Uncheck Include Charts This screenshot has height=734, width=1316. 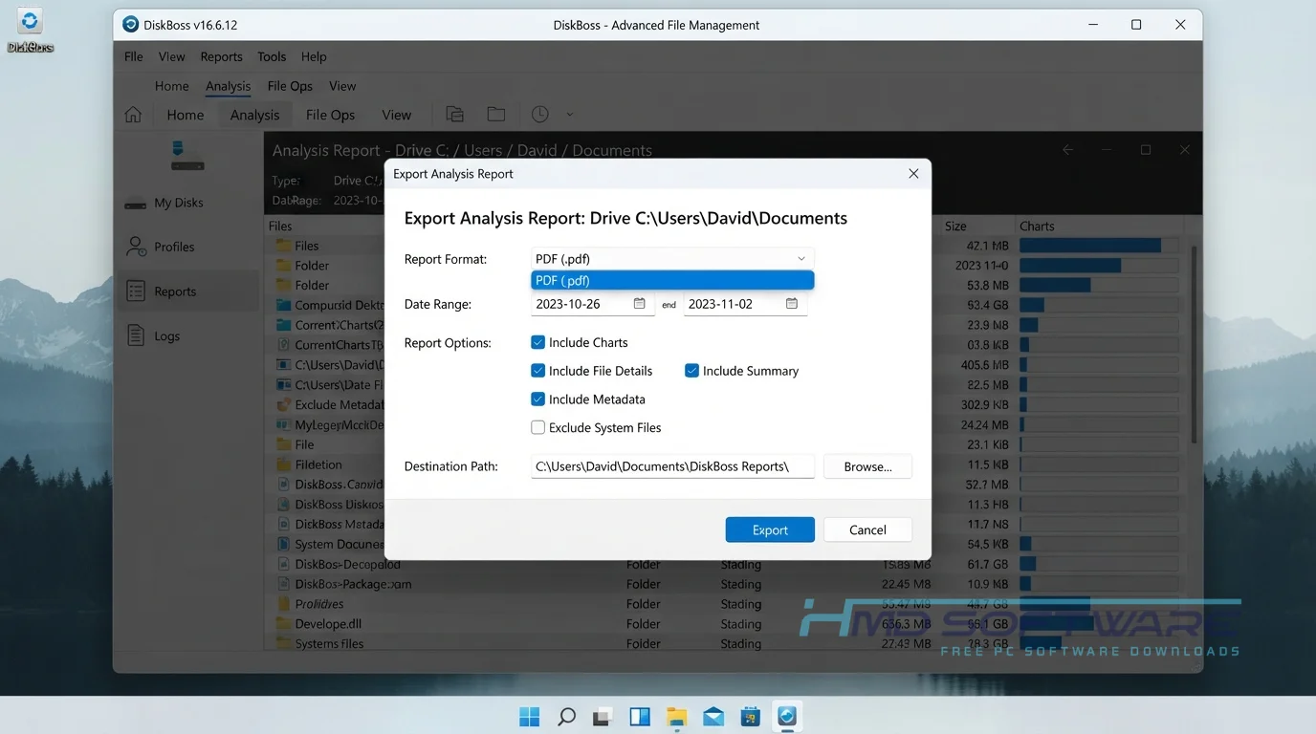[538, 342]
